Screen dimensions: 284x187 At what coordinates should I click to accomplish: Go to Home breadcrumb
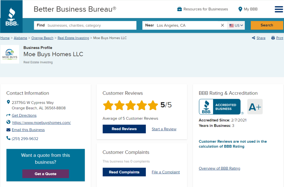tap(5, 38)
